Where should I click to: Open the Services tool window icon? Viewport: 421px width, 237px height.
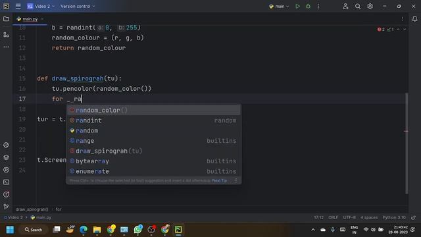pos(6,170)
